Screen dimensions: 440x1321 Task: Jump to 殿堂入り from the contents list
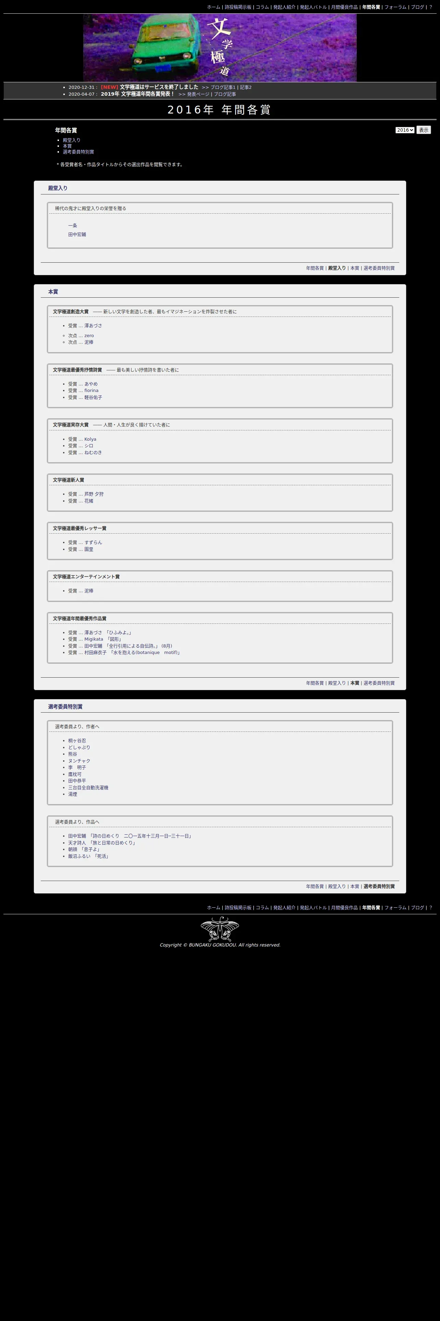(72, 140)
